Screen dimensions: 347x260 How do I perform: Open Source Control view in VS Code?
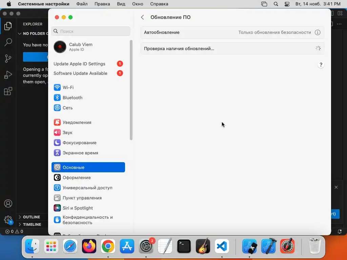click(x=8, y=59)
